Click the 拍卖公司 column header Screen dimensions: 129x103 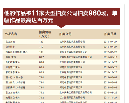coord(65,34)
